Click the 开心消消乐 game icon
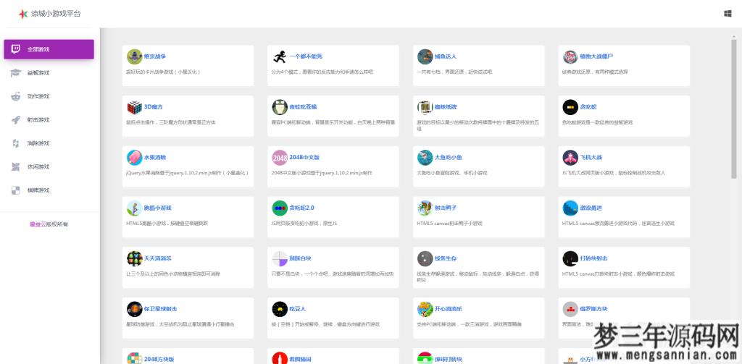Screen dimensions: 742x364 [x=425, y=309]
